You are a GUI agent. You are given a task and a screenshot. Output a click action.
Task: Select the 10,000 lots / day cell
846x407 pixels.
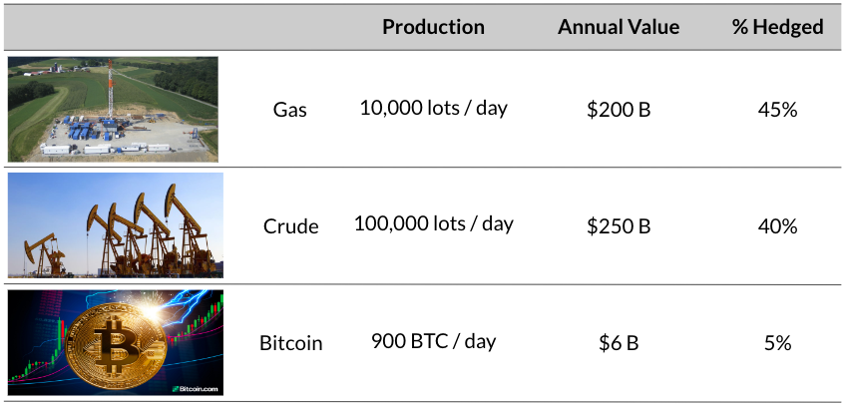pos(434,109)
